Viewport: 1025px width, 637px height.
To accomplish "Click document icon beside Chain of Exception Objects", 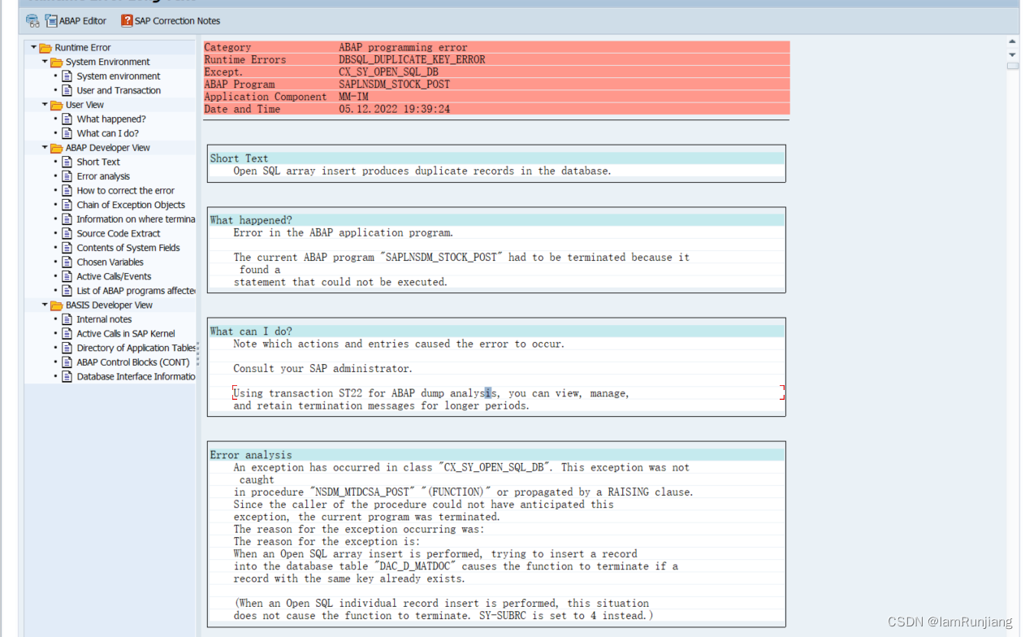I will [x=67, y=205].
